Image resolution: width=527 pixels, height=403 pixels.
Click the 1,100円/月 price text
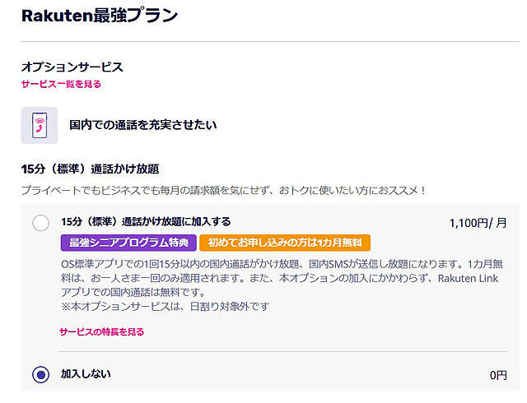tap(478, 223)
